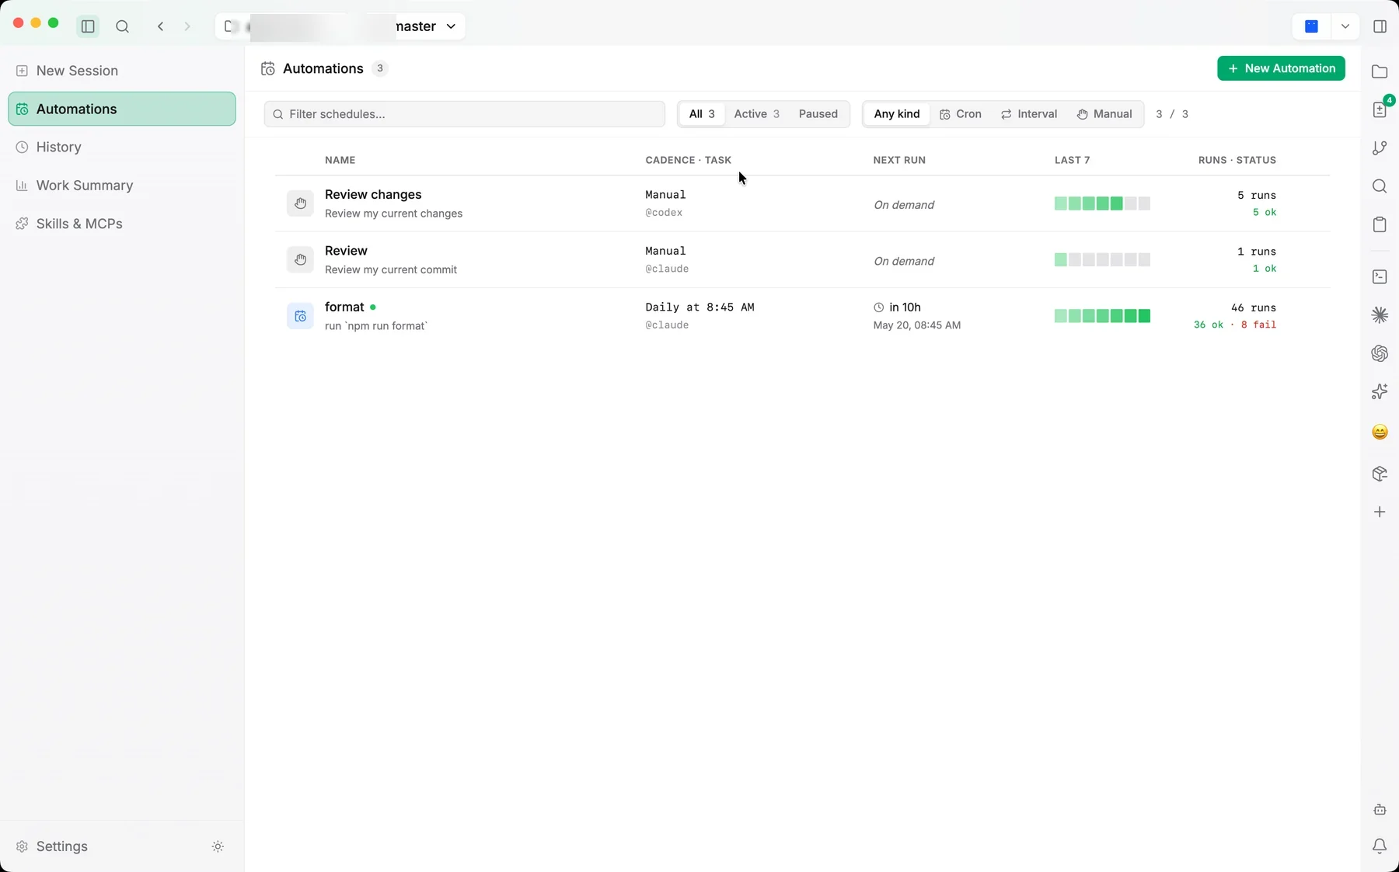Click the CADENCE · TASK column header
Viewport: 1399px width, 872px height.
688,160
